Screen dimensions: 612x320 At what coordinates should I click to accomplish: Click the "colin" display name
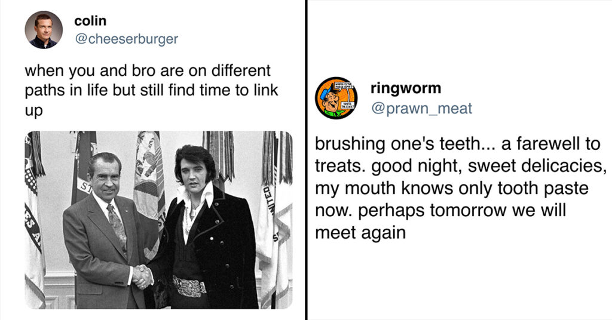click(x=90, y=21)
